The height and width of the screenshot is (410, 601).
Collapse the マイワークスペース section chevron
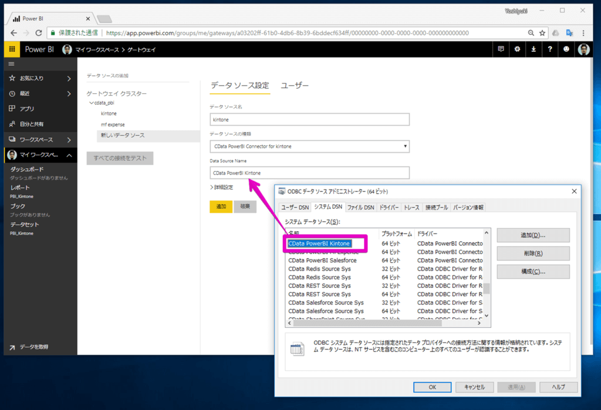(x=69, y=155)
